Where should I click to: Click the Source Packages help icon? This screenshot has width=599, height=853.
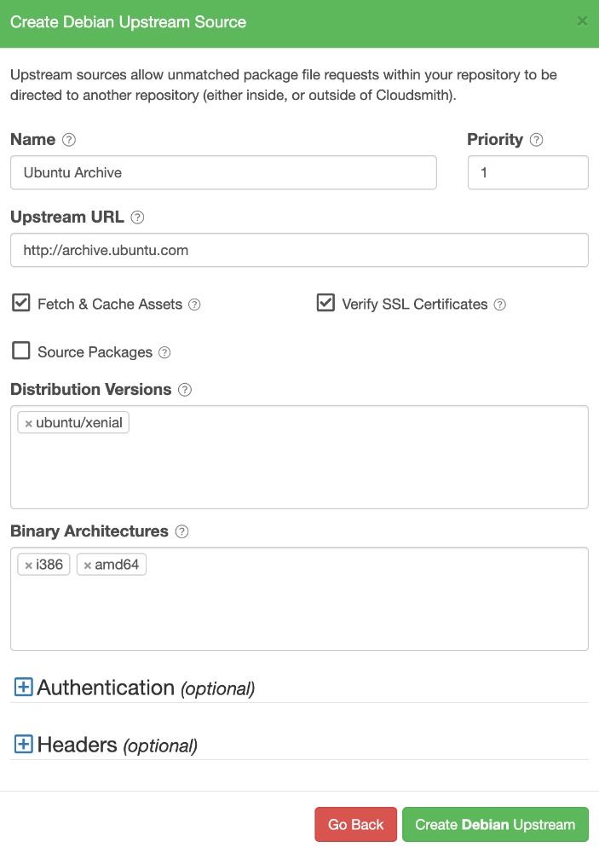[x=164, y=352]
